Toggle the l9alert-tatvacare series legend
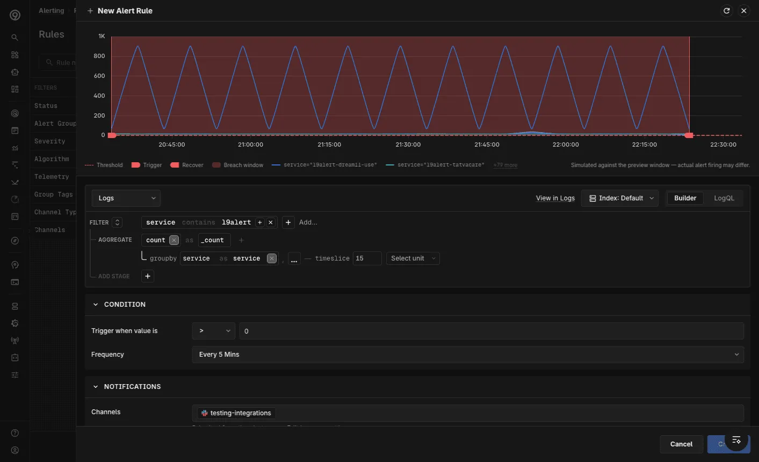 tap(435, 165)
